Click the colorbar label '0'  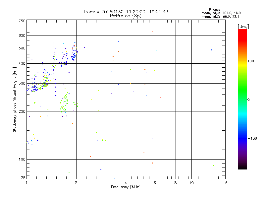coord(248,100)
